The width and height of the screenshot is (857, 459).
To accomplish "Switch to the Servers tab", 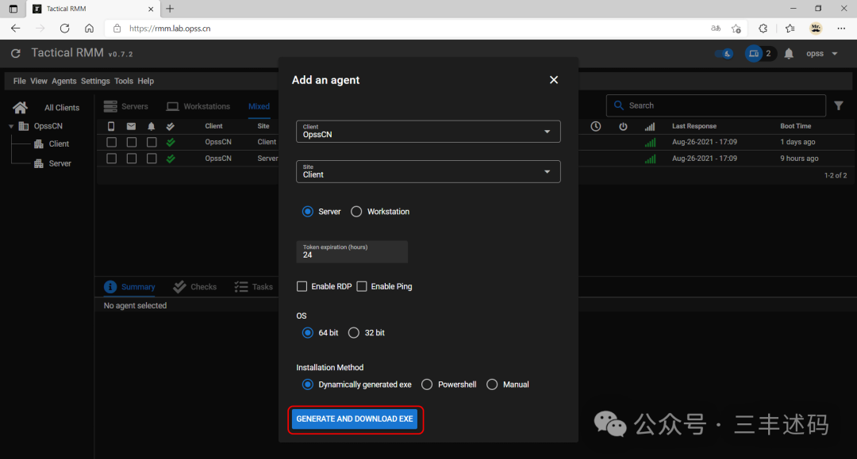I will (126, 106).
